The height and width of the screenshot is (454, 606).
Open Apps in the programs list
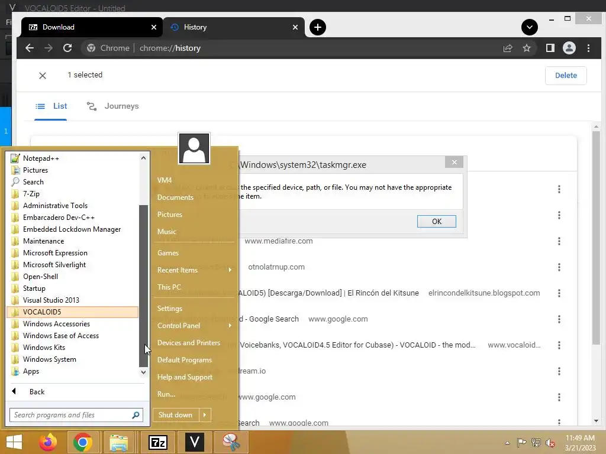(72, 371)
